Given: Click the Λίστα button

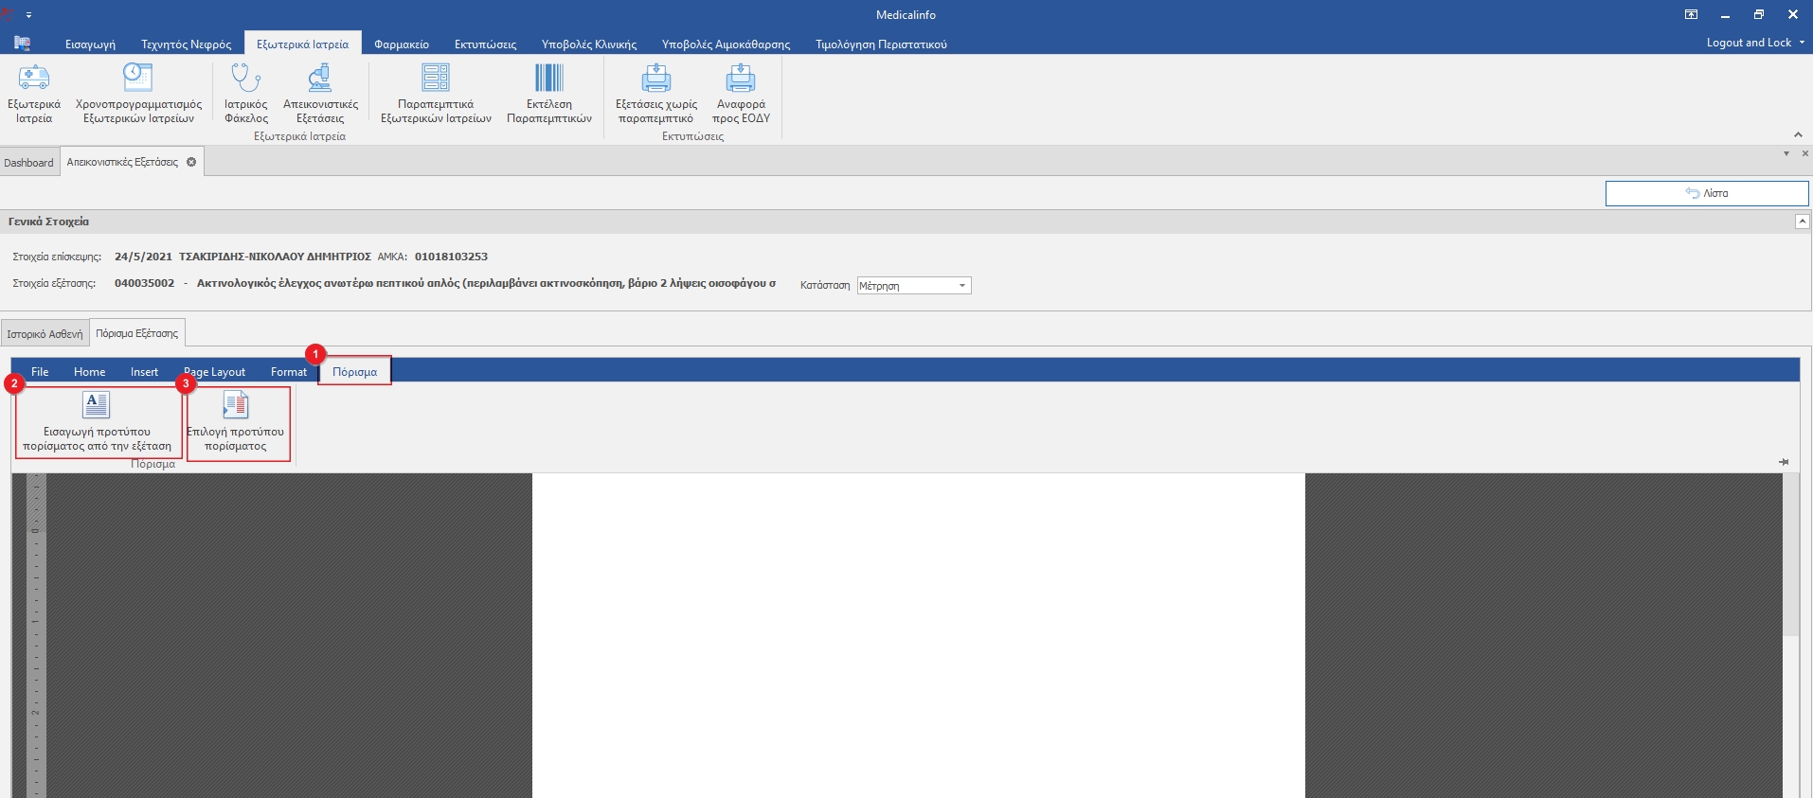Looking at the screenshot, I should click(x=1706, y=193).
